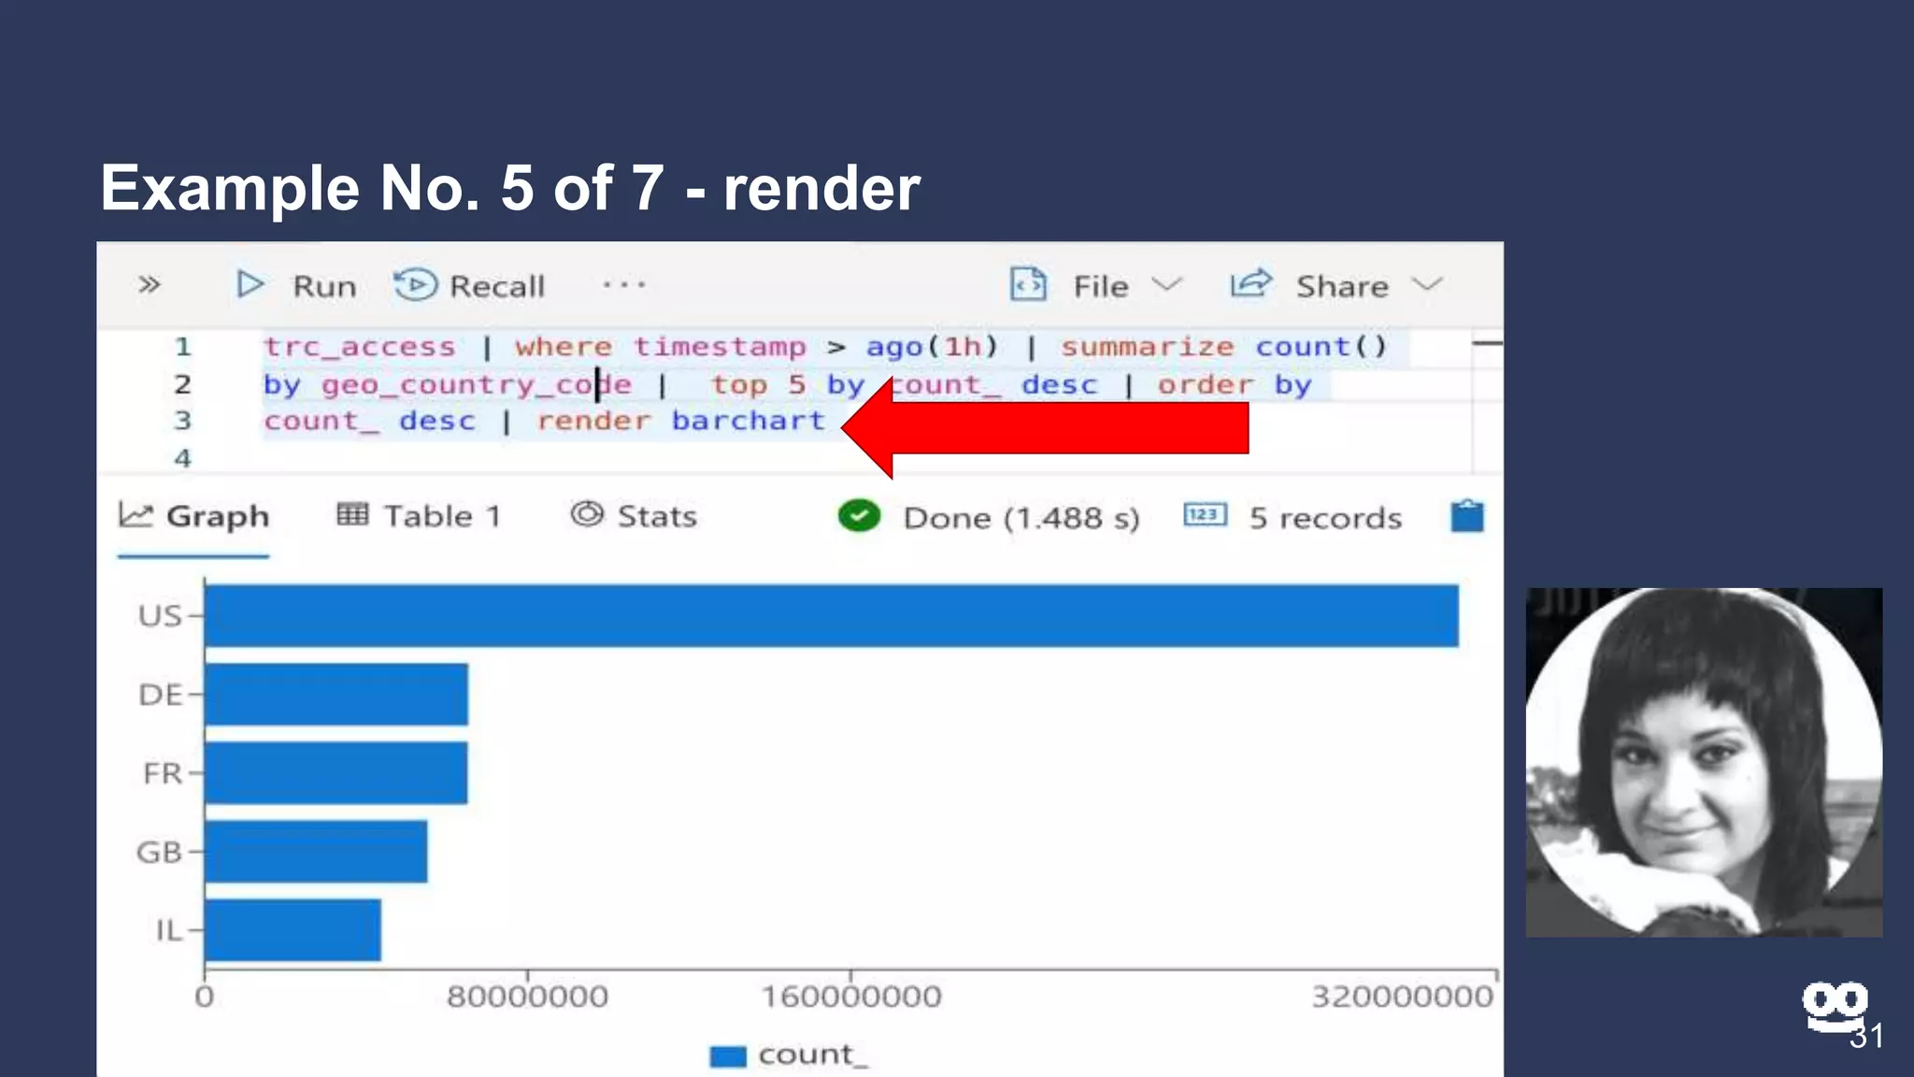The image size is (1914, 1077).
Task: Click the File document icon
Action: pos(1028,284)
